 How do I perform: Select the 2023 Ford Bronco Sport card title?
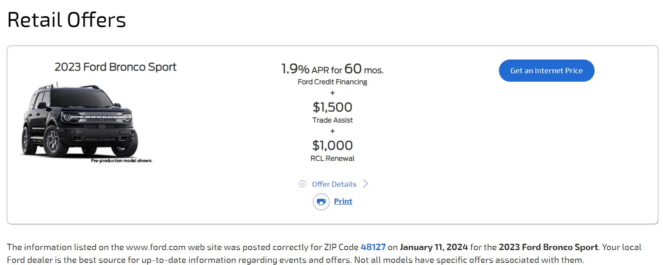(116, 67)
